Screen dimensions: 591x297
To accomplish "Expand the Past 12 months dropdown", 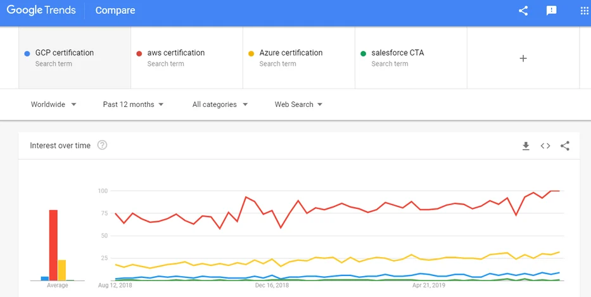I will click(x=133, y=104).
